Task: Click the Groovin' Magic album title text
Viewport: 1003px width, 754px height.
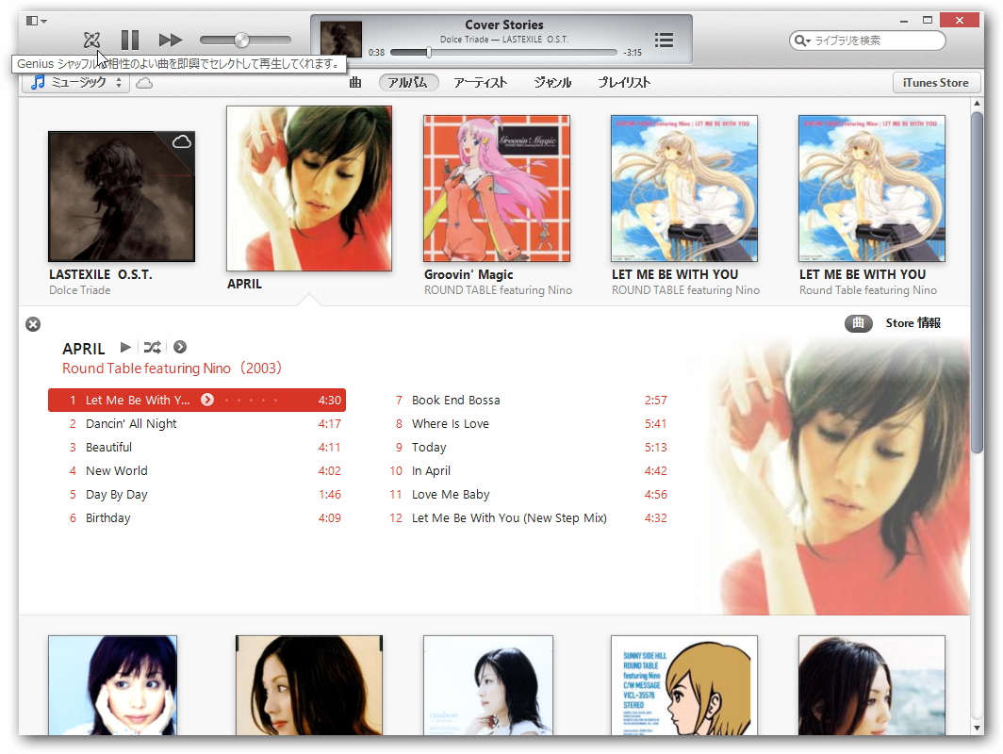Action: (x=469, y=274)
